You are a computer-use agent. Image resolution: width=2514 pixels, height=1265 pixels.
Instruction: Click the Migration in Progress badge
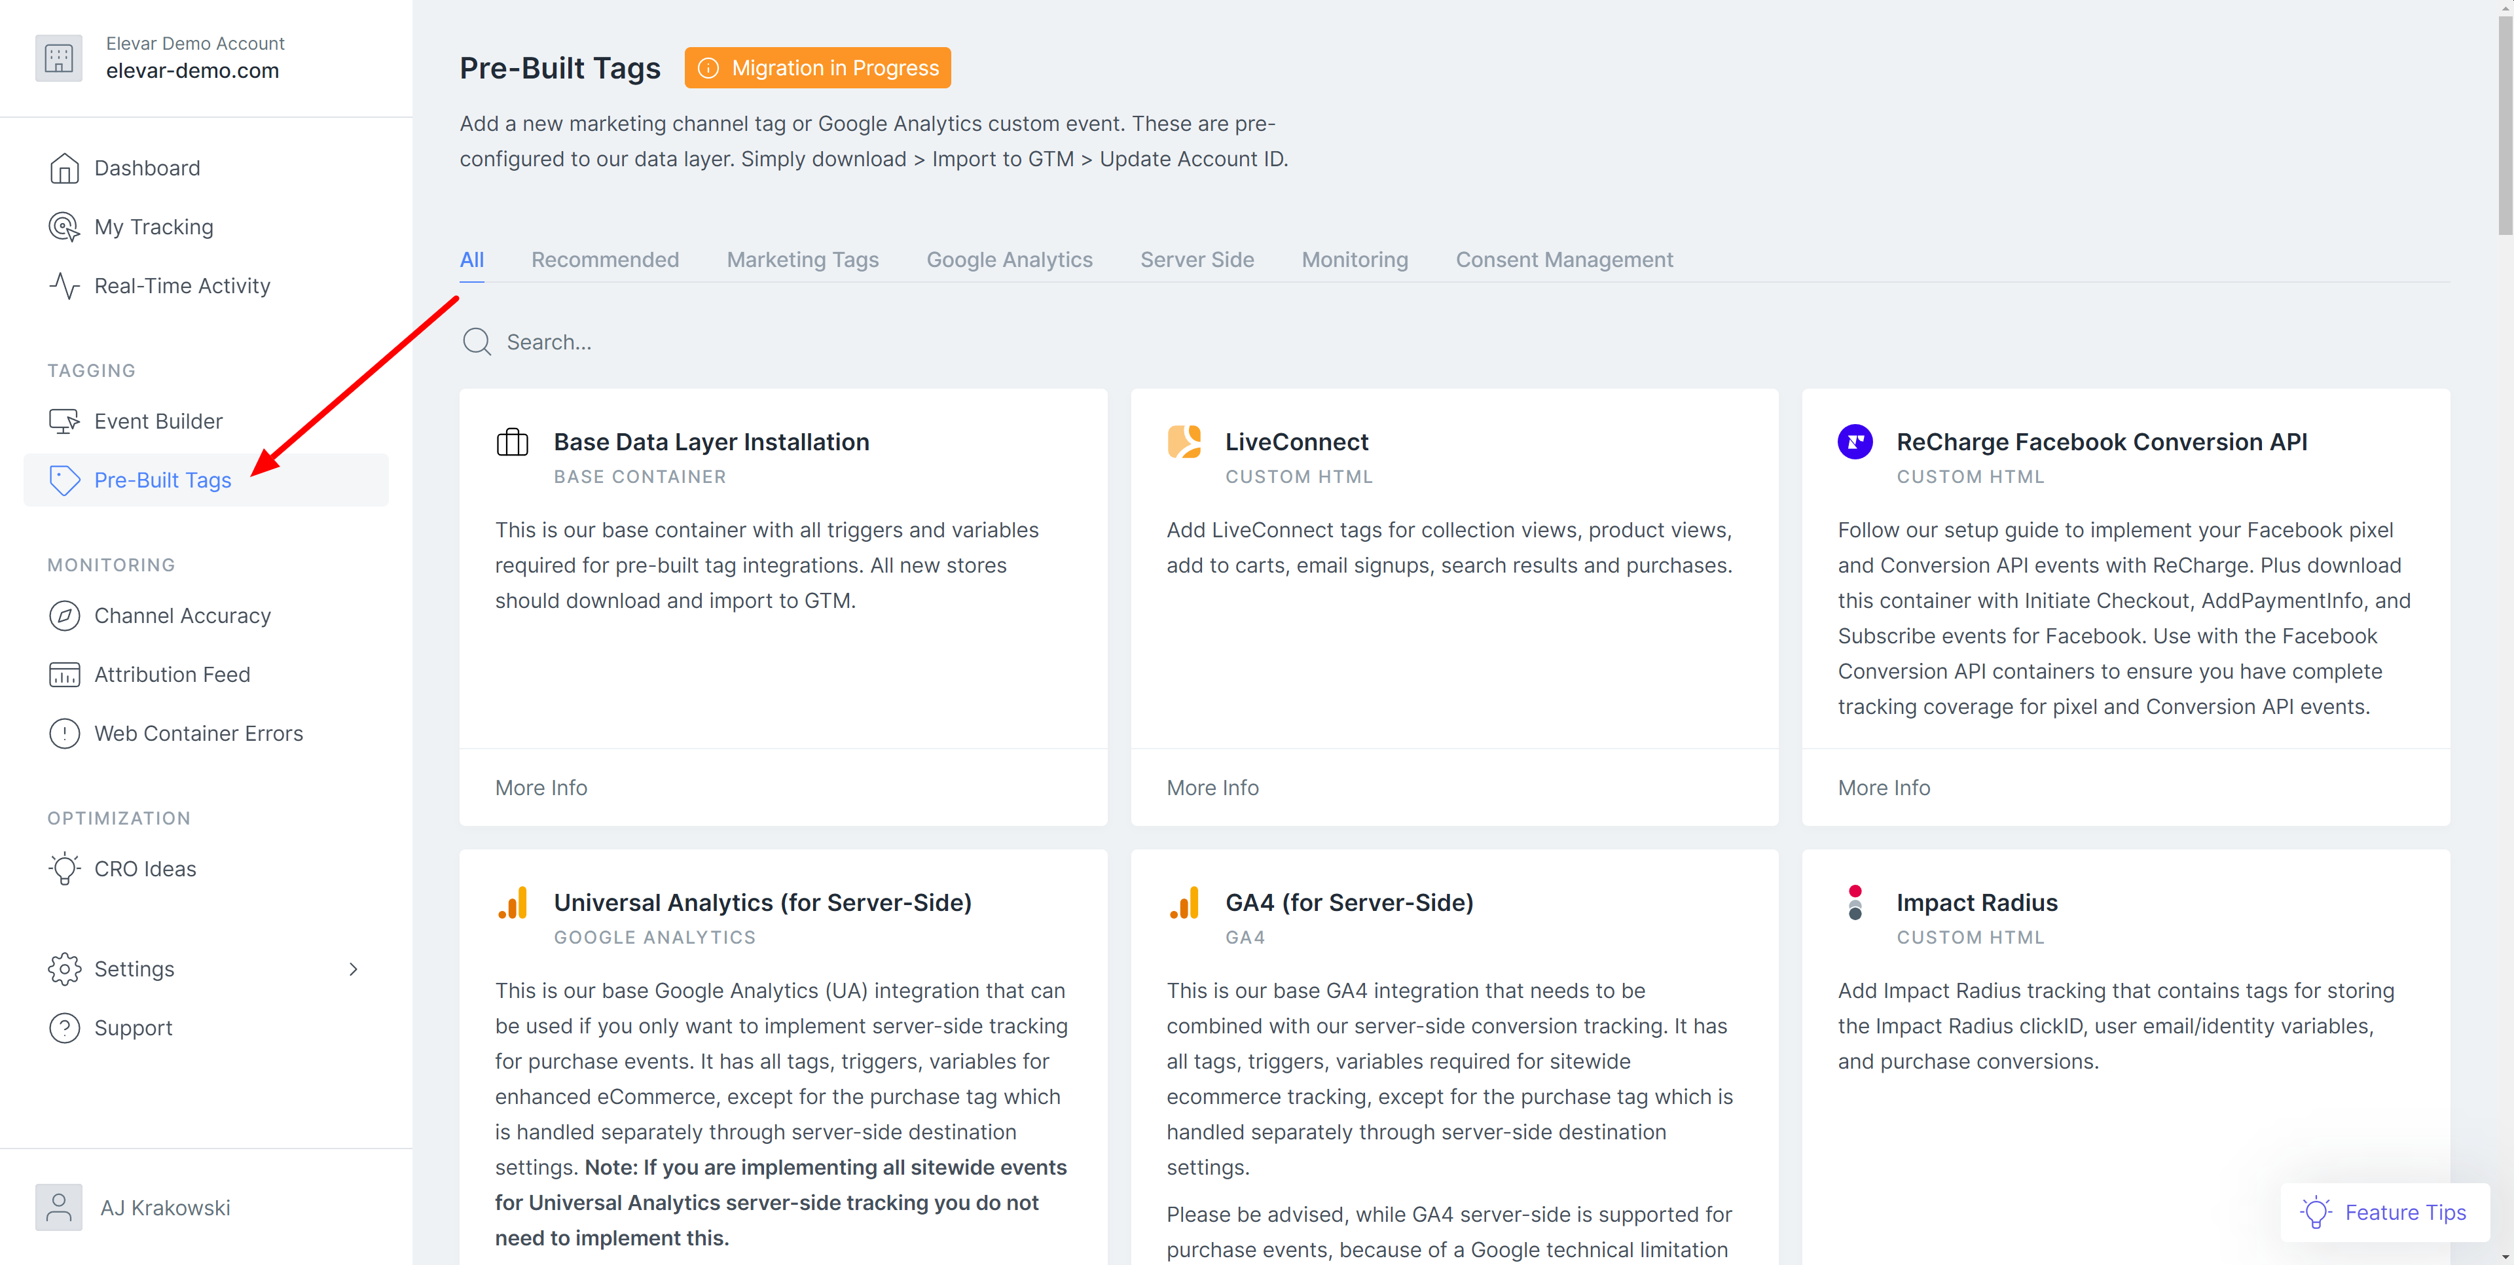click(x=817, y=67)
